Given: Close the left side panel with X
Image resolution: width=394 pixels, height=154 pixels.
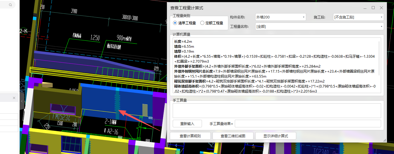Looking at the screenshot, I should (14, 98).
